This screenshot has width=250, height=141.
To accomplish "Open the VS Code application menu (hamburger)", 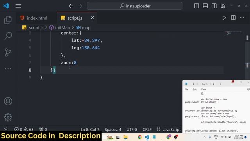I will pyautogui.click(x=18, y=6).
